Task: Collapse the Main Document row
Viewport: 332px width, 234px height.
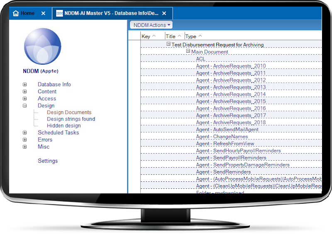Action: (x=188, y=51)
